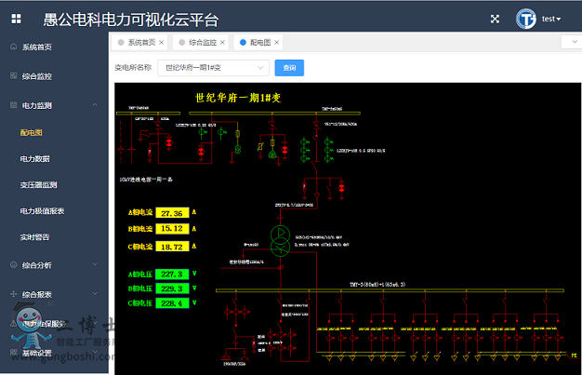Select 变压器监测 in the sidebar submenu

pos(39,185)
